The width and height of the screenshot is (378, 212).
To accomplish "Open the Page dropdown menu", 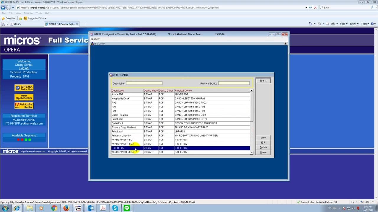I will point(343,24).
